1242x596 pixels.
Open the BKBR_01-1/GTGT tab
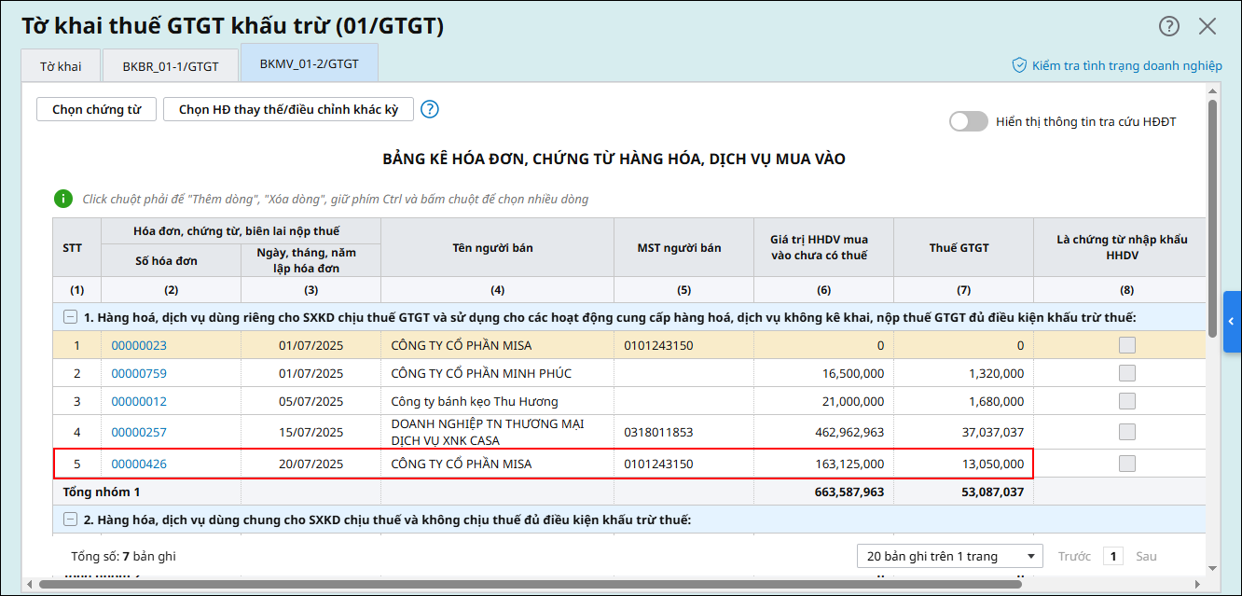[x=171, y=66]
